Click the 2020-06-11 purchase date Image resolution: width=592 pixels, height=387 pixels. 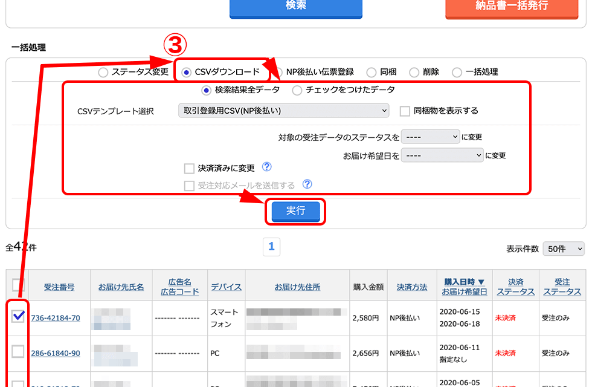click(x=460, y=347)
